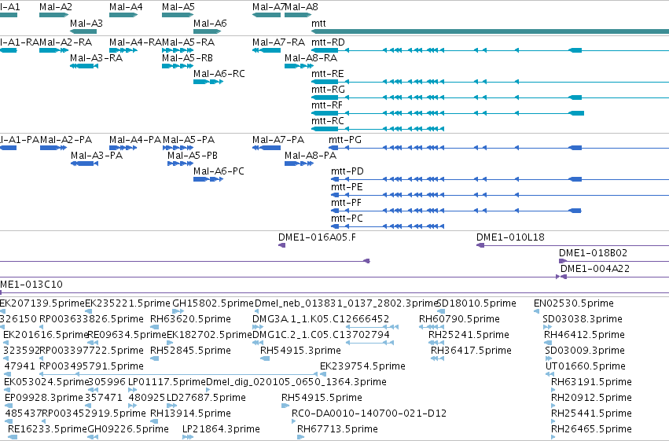This screenshot has height=441, width=669.
Task: Select protein label Mal-A5-PA
Action: [x=189, y=140]
